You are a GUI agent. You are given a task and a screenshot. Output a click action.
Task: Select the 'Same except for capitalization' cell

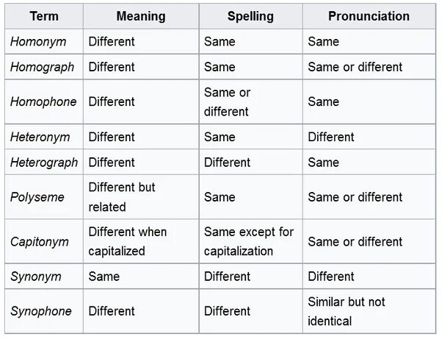click(248, 241)
